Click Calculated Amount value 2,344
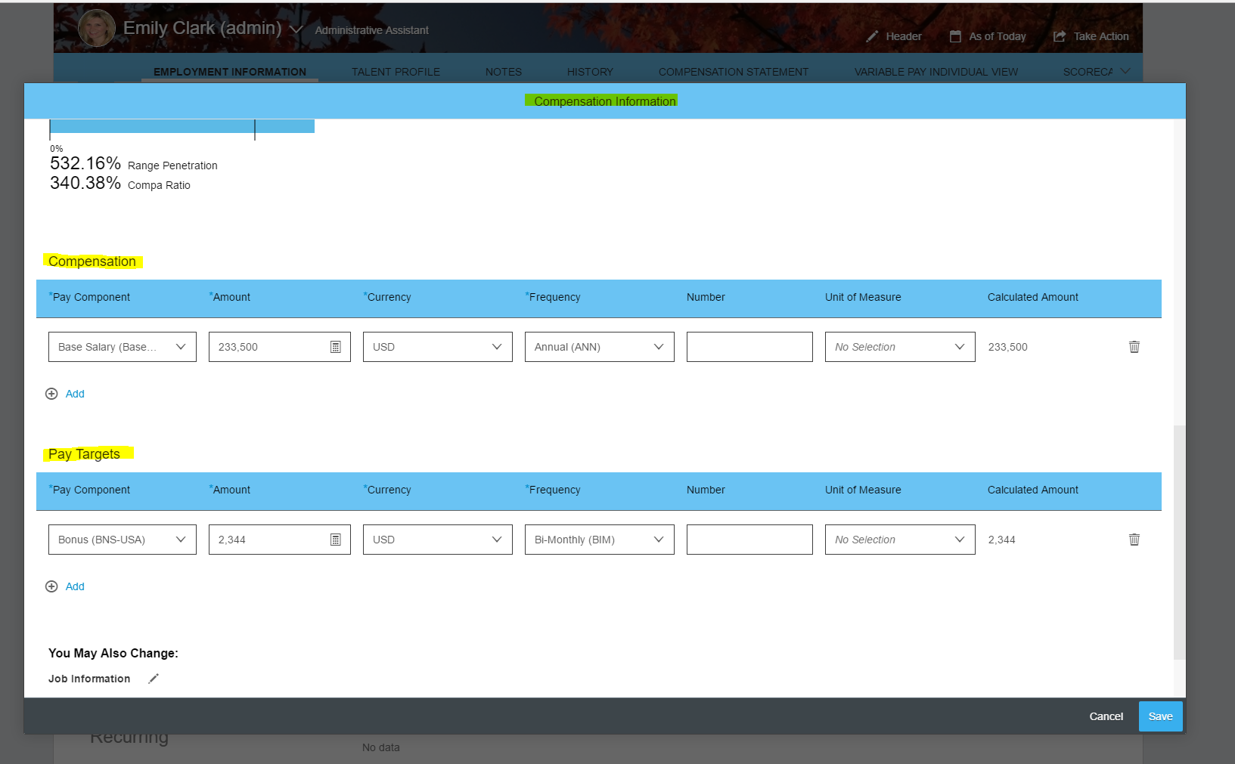 (x=1002, y=540)
